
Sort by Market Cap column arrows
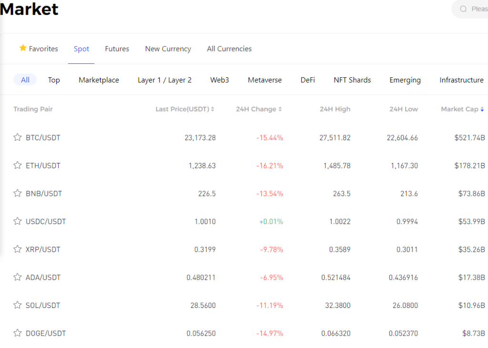click(x=482, y=109)
